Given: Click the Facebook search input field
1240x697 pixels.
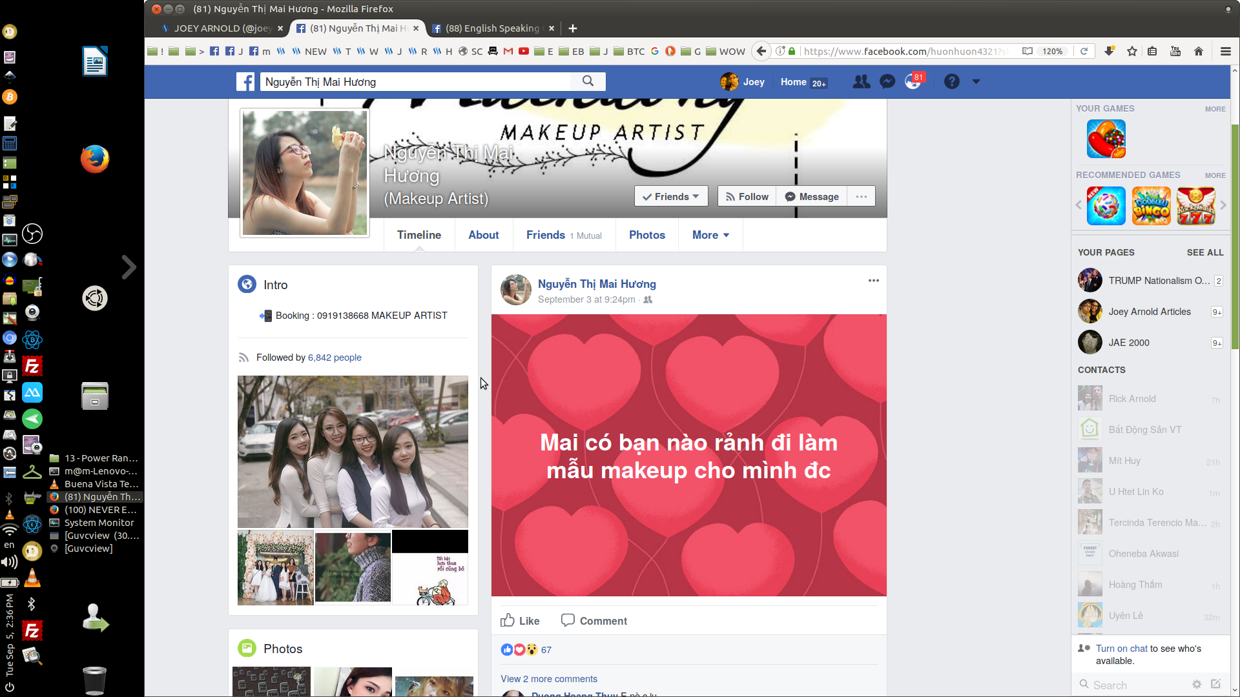Looking at the screenshot, I should pos(415,82).
